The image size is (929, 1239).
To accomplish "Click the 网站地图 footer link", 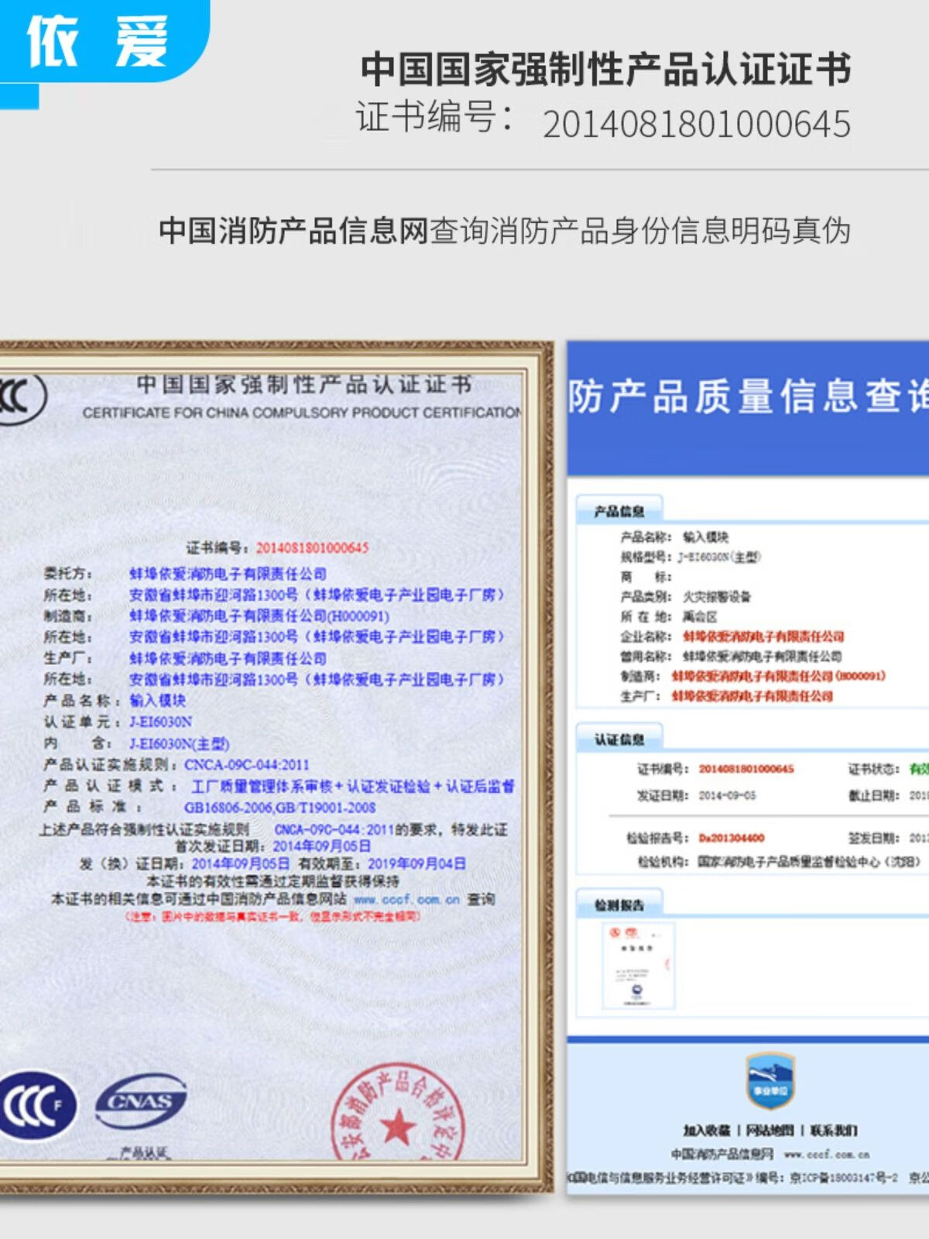I will click(770, 1131).
